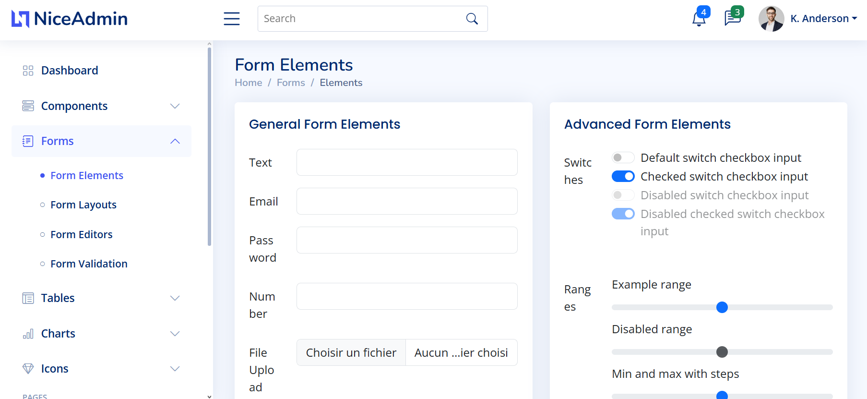The height and width of the screenshot is (399, 867).
Task: Select Form Layouts in sidebar
Action: click(83, 205)
